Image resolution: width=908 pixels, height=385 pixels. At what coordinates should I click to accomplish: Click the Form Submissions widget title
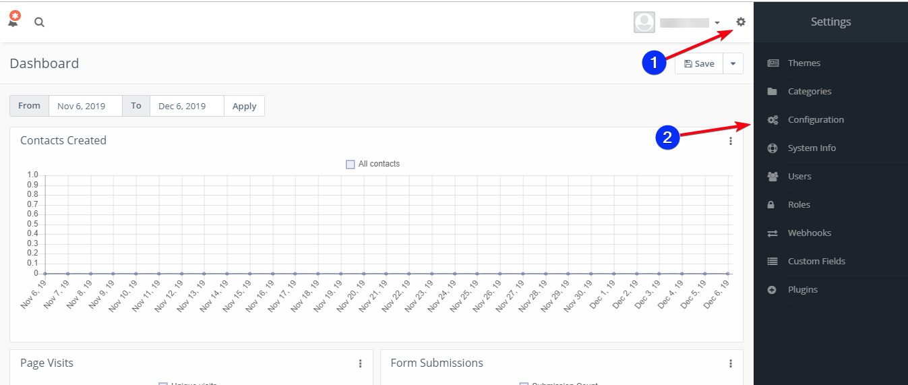(x=437, y=363)
